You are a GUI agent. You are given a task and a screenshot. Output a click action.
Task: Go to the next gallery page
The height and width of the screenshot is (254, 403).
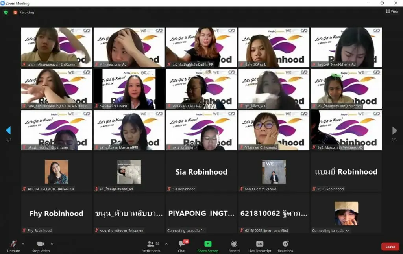coord(394,131)
